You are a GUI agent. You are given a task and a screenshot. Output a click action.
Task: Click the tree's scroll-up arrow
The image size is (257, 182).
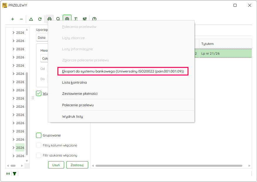27,30
